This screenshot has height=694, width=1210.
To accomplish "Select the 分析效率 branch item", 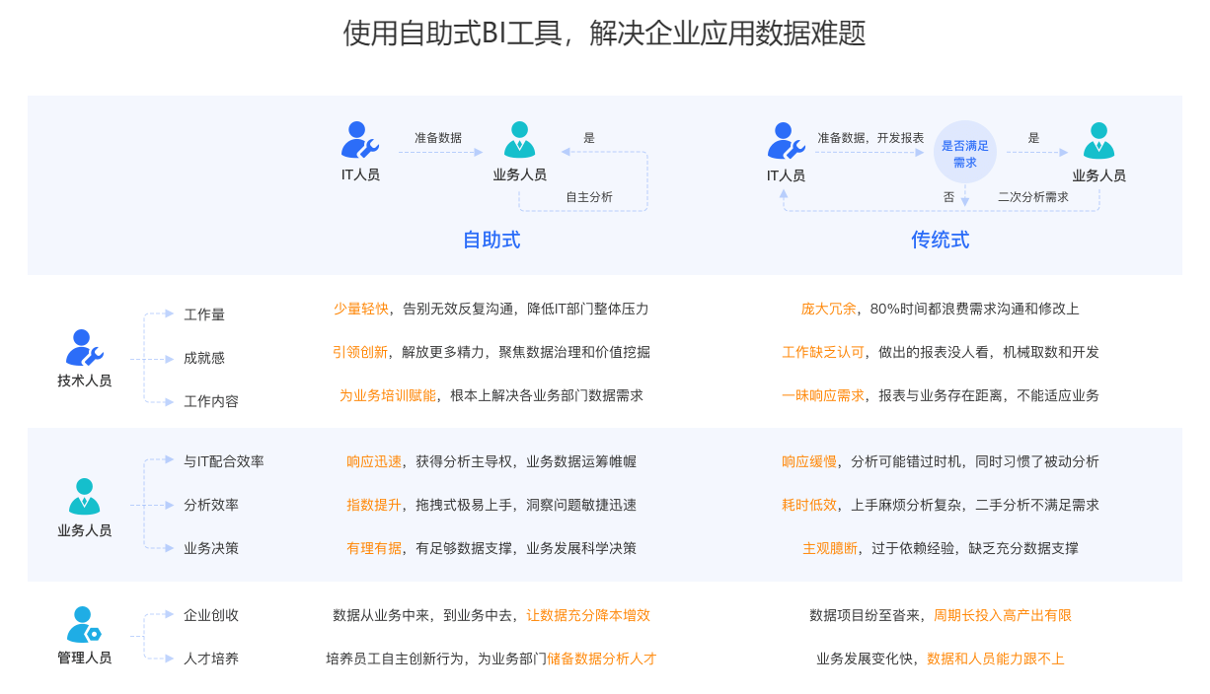I will coord(211,505).
